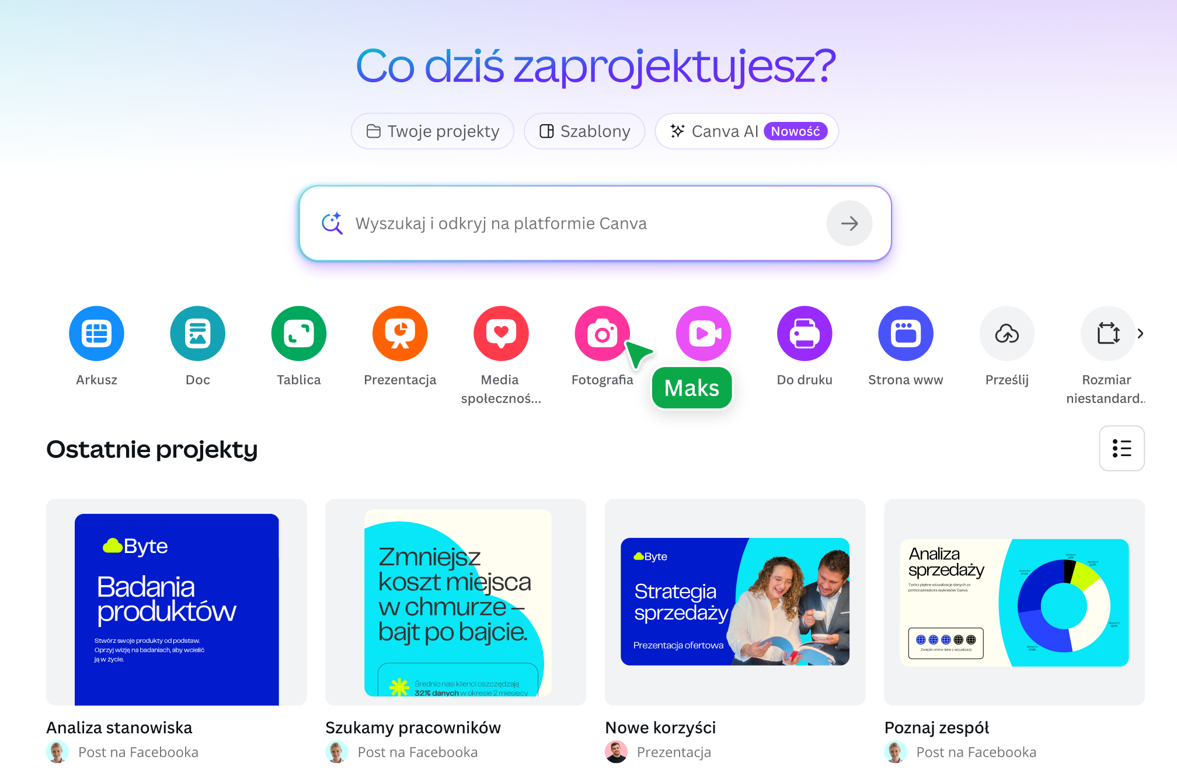Focus the Wyszukaj i odkryj search field
Screen dimensions: 1177x784
pos(595,223)
